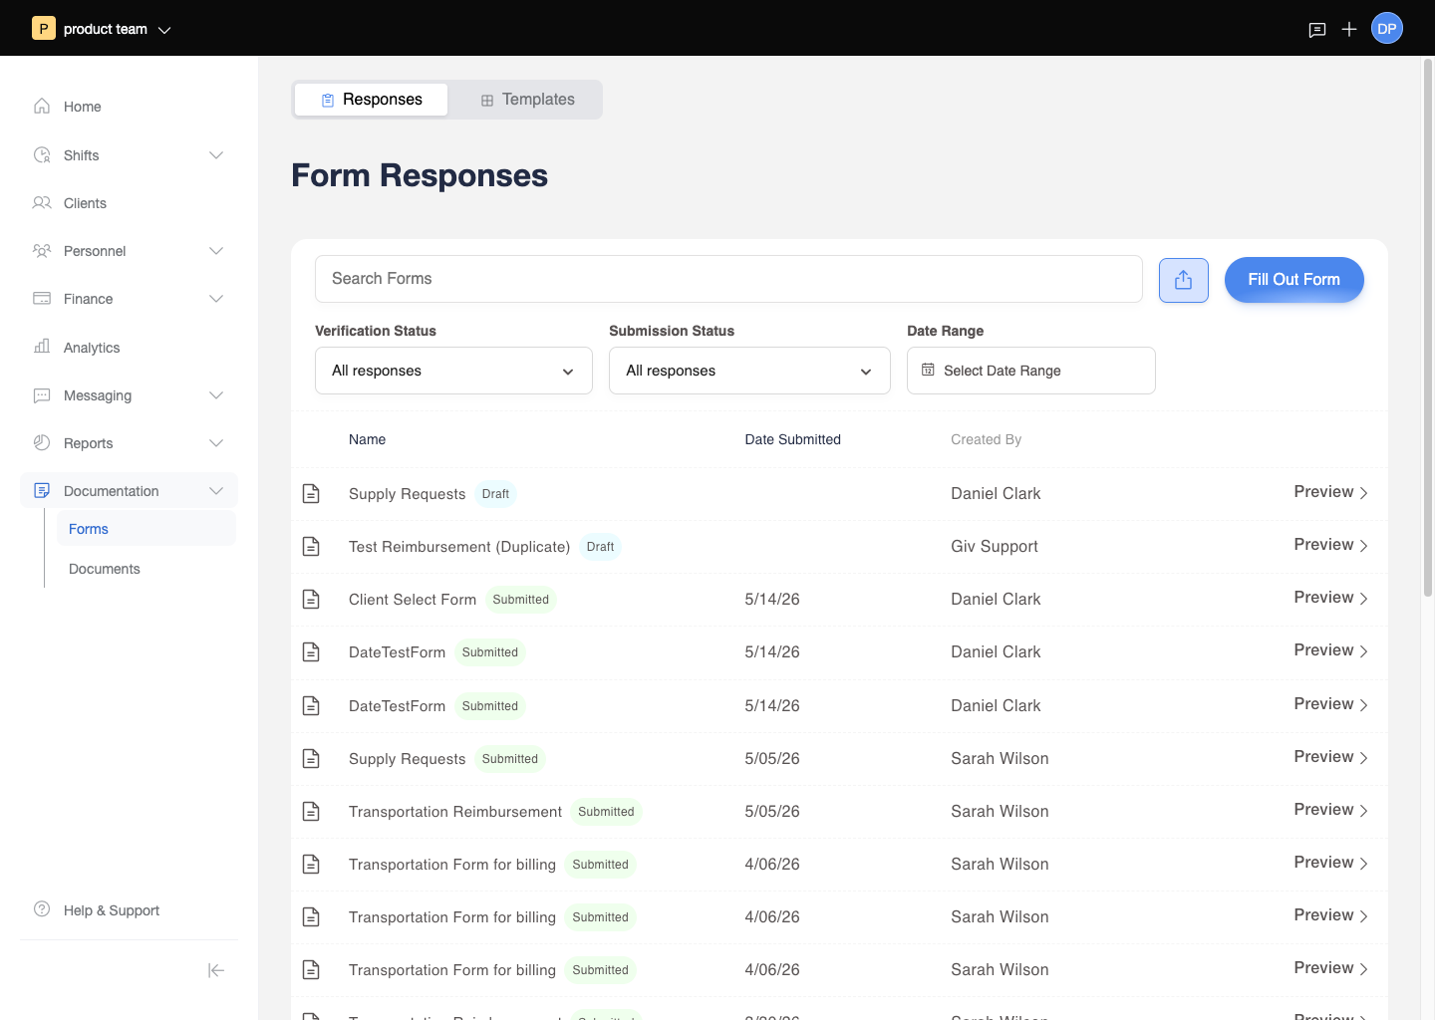Click the grid icon on Templates tab

[x=487, y=100]
